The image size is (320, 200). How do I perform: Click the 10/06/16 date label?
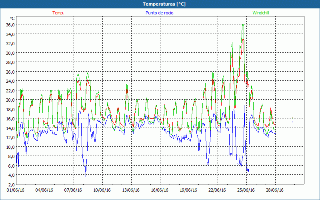pyautogui.click(x=102, y=190)
